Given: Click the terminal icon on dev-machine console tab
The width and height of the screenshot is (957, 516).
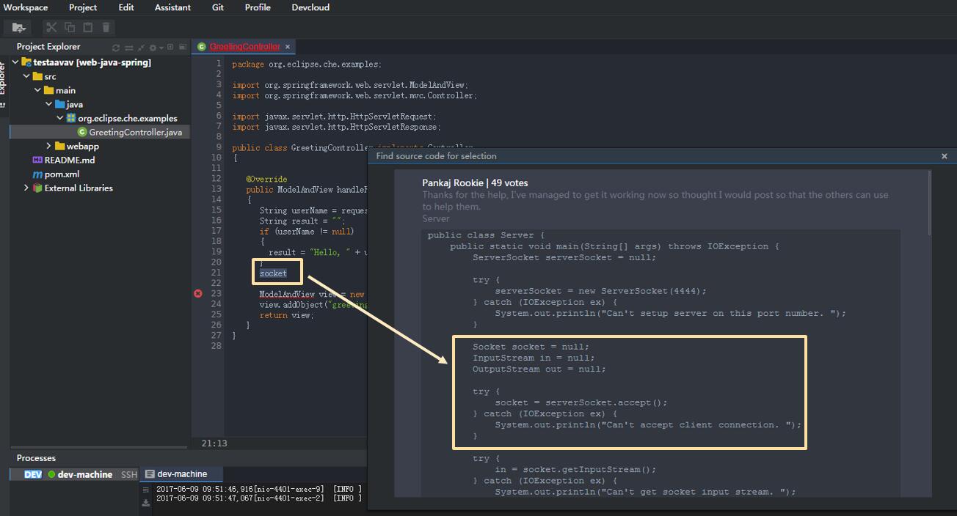Looking at the screenshot, I should click(150, 474).
